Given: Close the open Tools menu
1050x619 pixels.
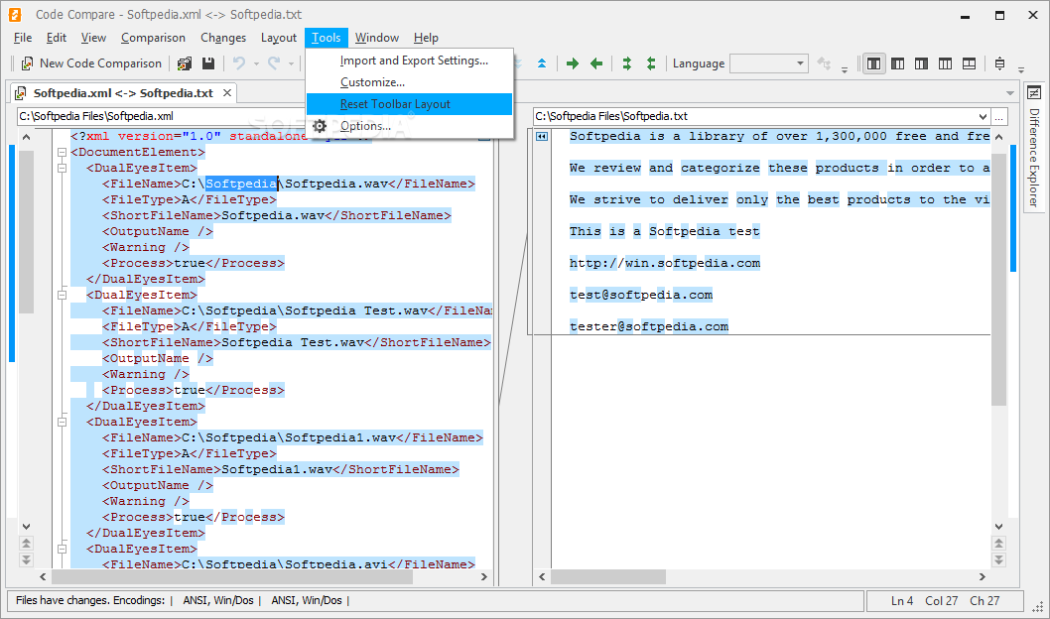Looking at the screenshot, I should pyautogui.click(x=327, y=38).
